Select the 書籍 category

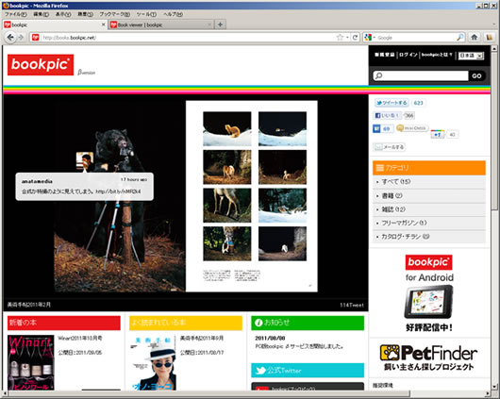(x=429, y=195)
